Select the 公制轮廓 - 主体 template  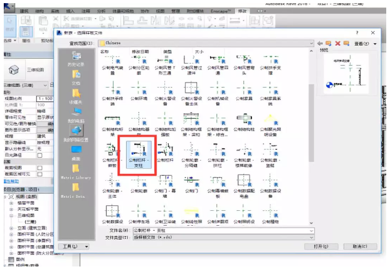[112, 186]
